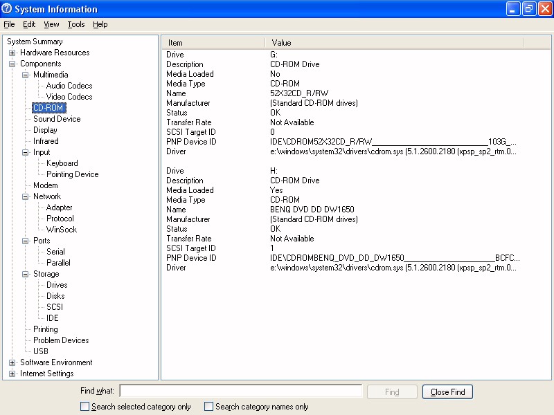Open the File menu
The width and height of the screenshot is (554, 415).
point(9,24)
